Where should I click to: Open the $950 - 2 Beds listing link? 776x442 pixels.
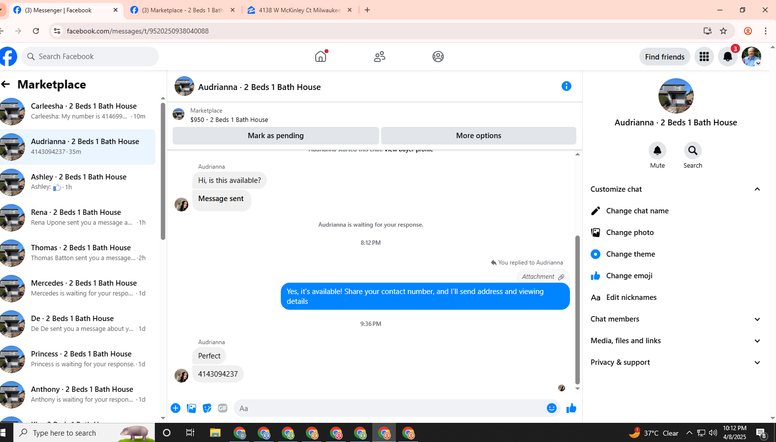coord(229,119)
